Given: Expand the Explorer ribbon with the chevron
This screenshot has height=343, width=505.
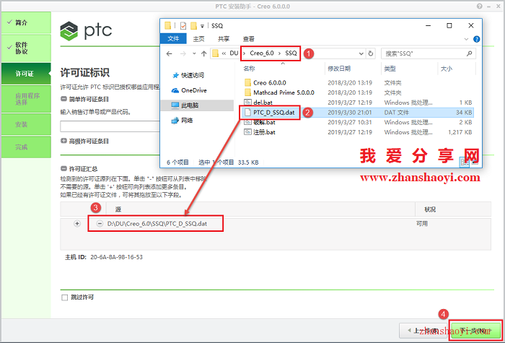Looking at the screenshot, I should tap(466, 39).
